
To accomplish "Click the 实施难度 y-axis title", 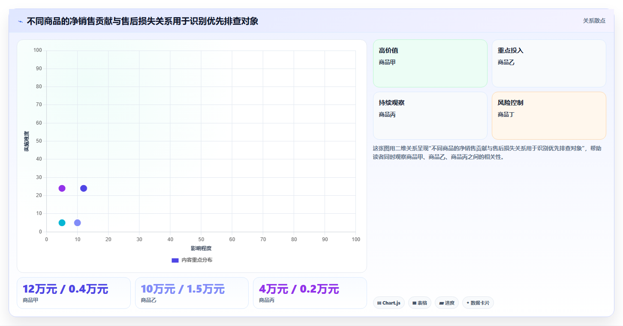I will 27,141.
